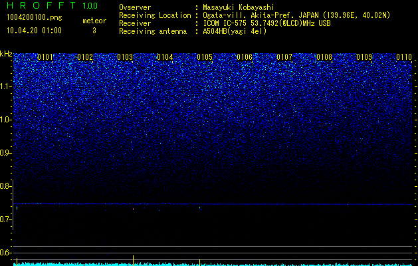Click the yellow detection spike just before 0103

pos(133,260)
